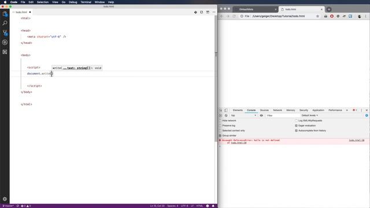
Task: Switch to the Security tab in DevTools
Action: pos(304,110)
